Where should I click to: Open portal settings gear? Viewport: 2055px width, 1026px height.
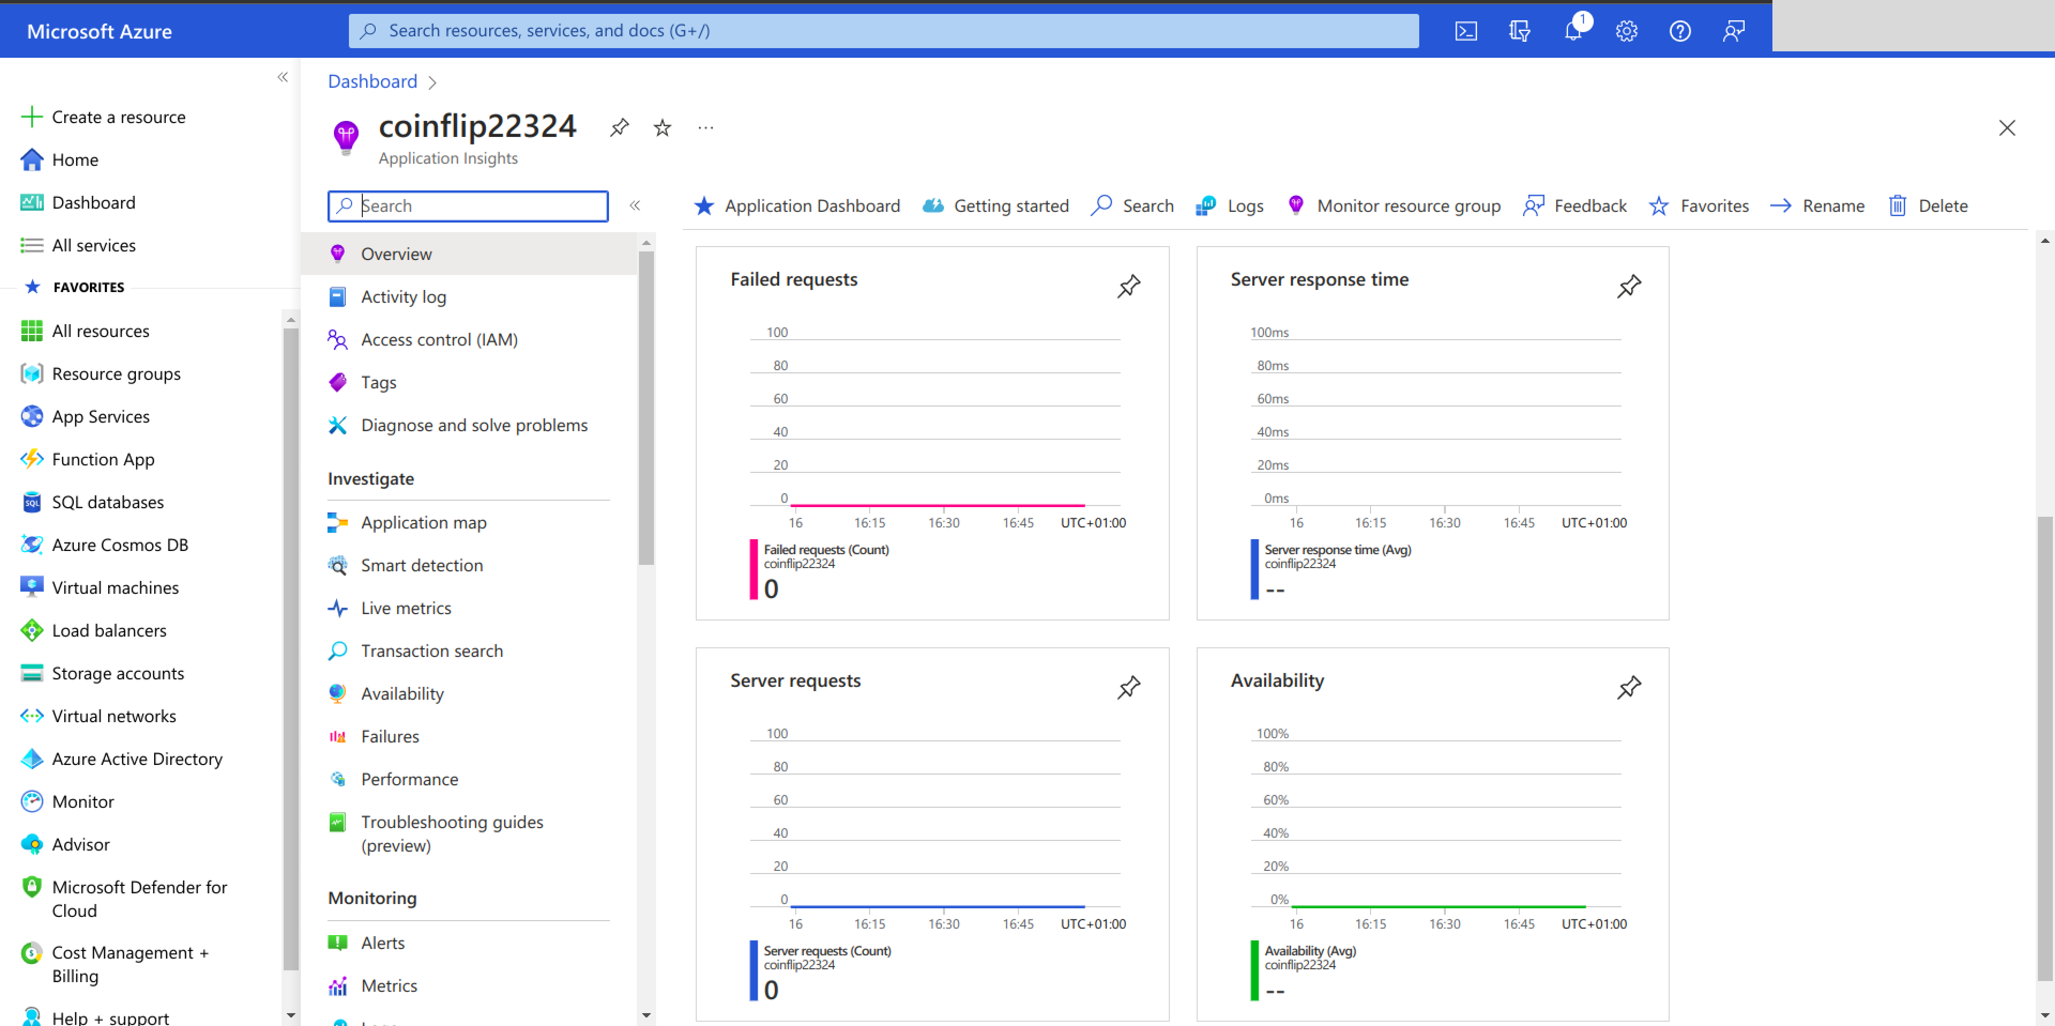point(1627,31)
